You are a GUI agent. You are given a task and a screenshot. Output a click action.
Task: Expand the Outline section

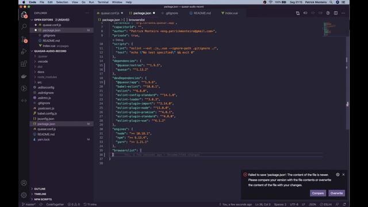pyautogui.click(x=40, y=189)
